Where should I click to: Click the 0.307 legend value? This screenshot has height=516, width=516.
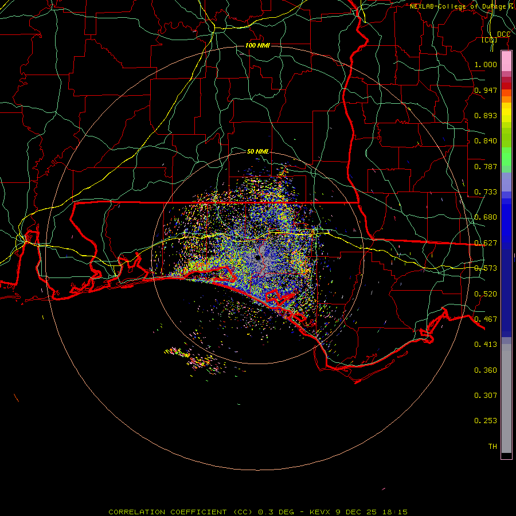(x=486, y=396)
